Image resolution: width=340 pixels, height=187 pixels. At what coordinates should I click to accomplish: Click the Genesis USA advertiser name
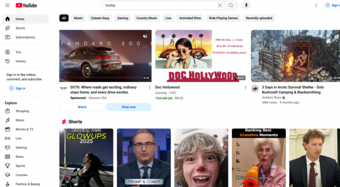(98, 98)
